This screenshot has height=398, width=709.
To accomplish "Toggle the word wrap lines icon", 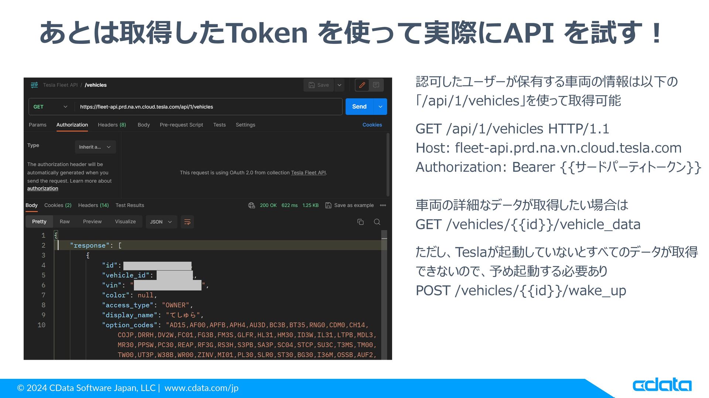I will [x=187, y=222].
